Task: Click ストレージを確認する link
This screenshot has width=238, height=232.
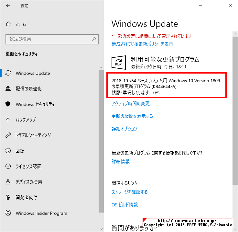Action: 129,192
